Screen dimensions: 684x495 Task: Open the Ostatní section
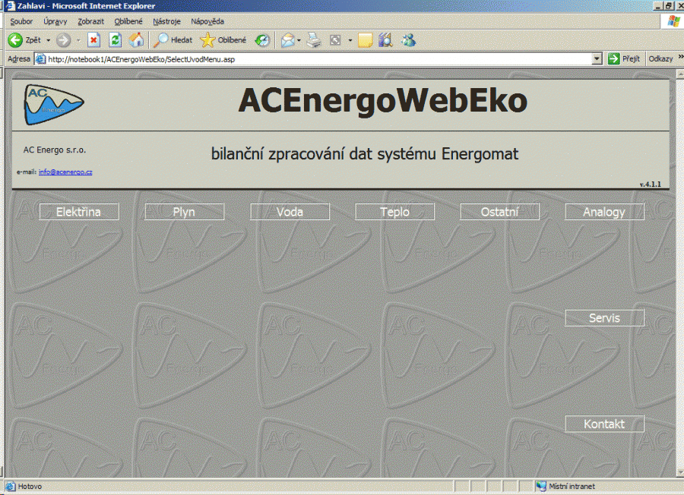[x=499, y=212]
